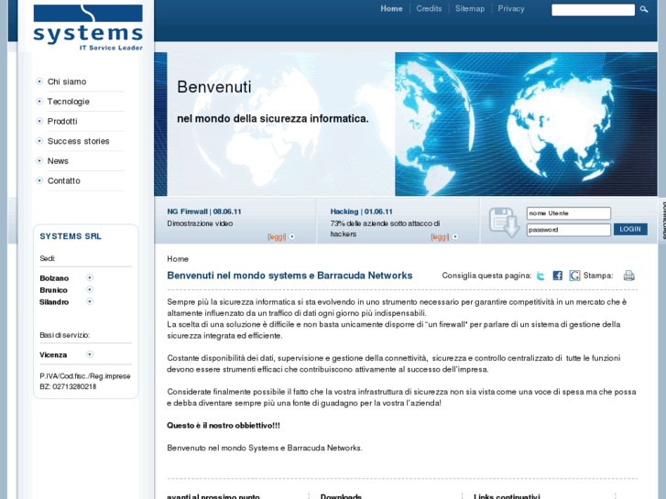Expand the Vicenza service base details
The height and width of the screenshot is (499, 666).
click(x=90, y=354)
